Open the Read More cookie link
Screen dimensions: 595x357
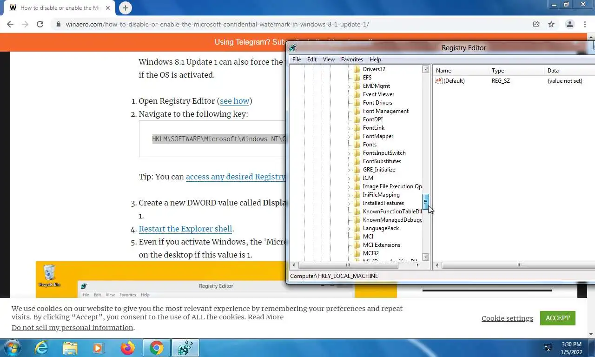pos(265,317)
